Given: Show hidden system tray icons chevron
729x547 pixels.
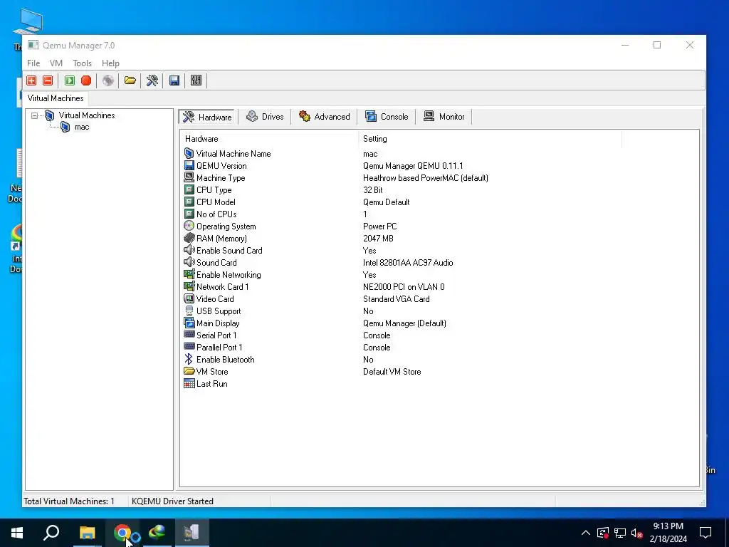Looking at the screenshot, I should [586, 533].
